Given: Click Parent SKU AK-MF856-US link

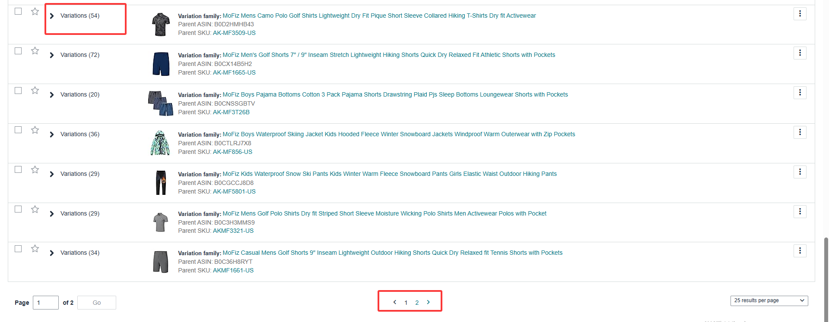Looking at the screenshot, I should pyautogui.click(x=232, y=152).
